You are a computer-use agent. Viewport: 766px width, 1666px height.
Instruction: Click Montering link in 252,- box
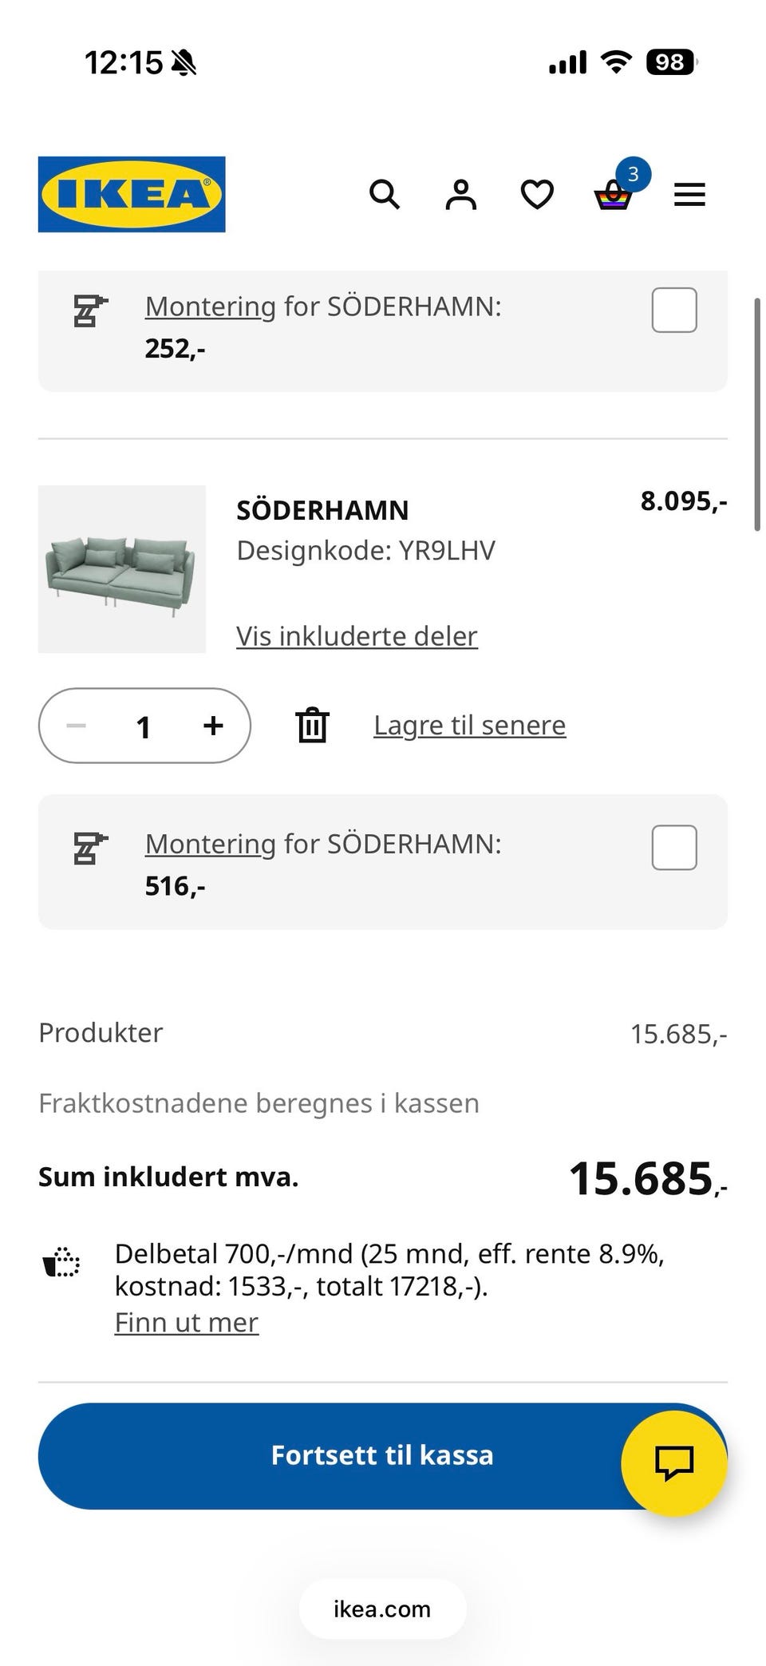click(210, 307)
